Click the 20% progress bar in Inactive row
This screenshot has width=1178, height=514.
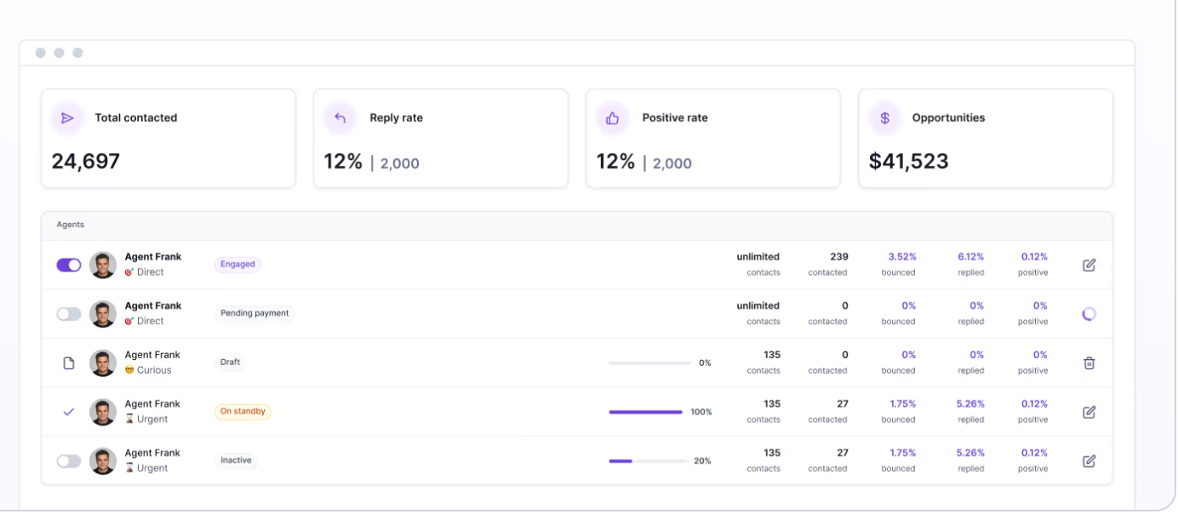tap(648, 461)
